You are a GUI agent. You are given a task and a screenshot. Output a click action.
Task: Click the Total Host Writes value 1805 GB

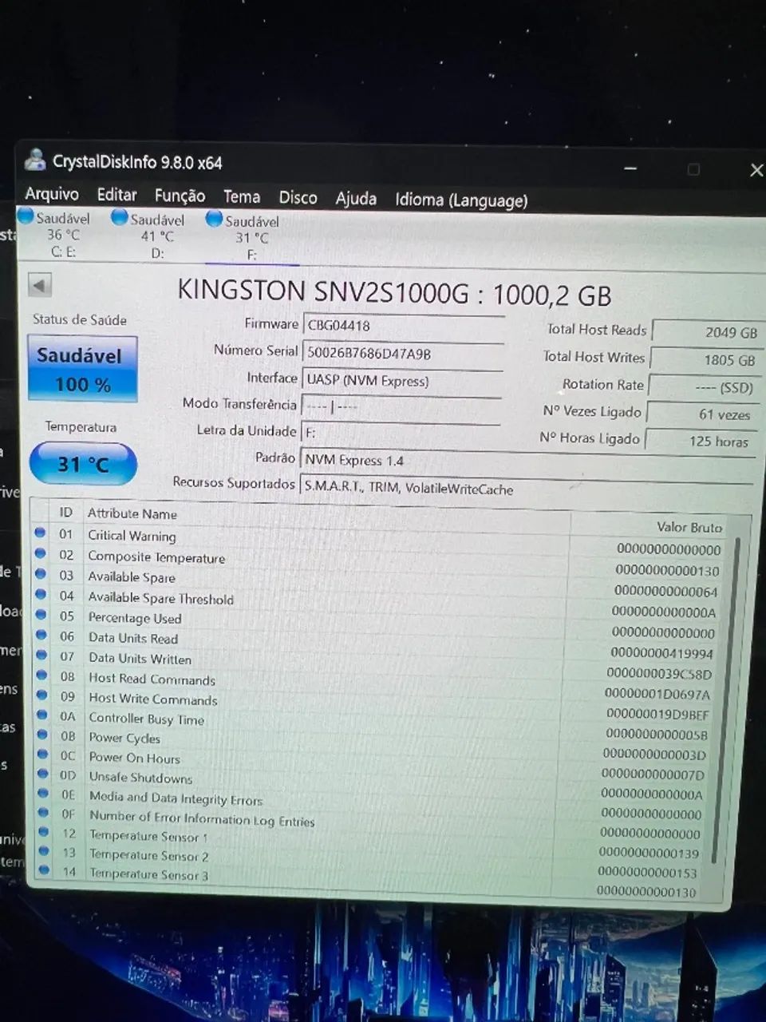point(705,360)
